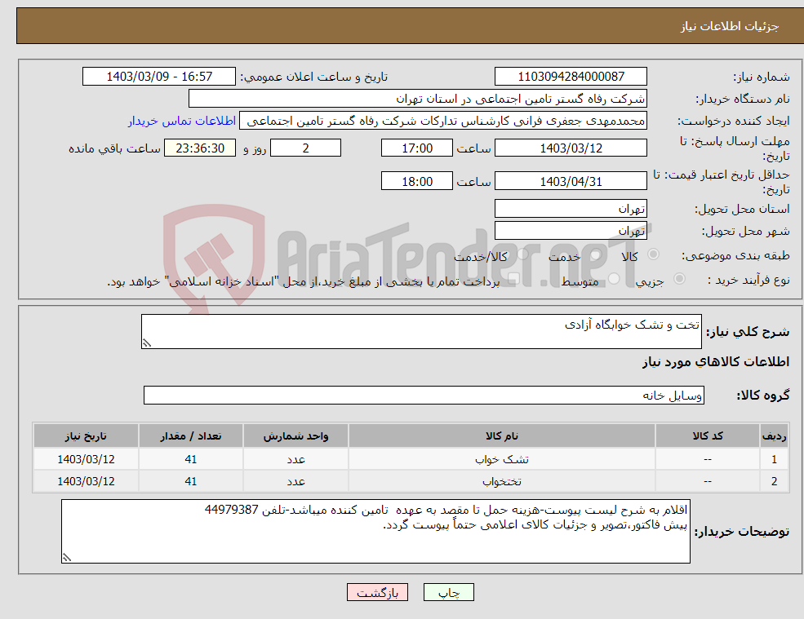
Task: Click the کد کالا column header
Action: [708, 436]
